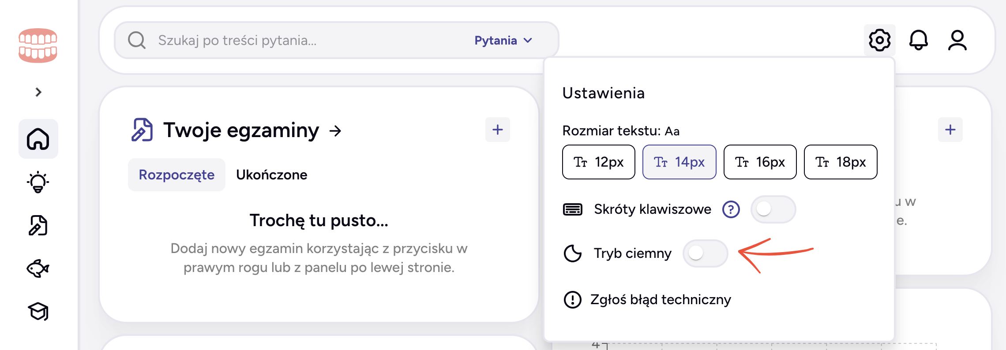
Task: Click Zgłoś błąd techniczny link
Action: point(660,300)
